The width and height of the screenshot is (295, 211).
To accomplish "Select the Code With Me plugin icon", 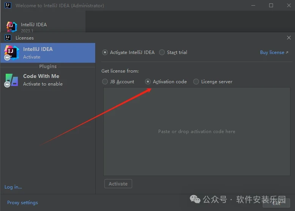I will click(11, 80).
